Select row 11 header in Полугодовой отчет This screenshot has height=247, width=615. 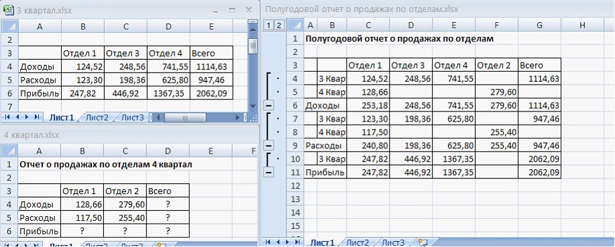tap(295, 172)
